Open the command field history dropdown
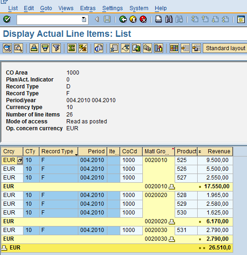The height and width of the screenshot is (255, 247). [84, 20]
